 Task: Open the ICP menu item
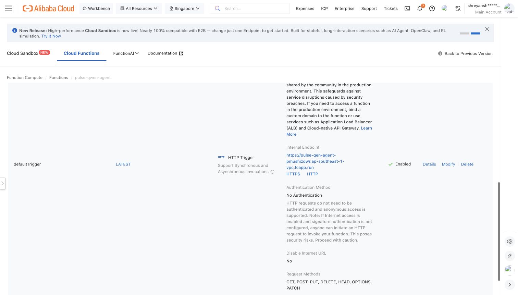(x=324, y=9)
